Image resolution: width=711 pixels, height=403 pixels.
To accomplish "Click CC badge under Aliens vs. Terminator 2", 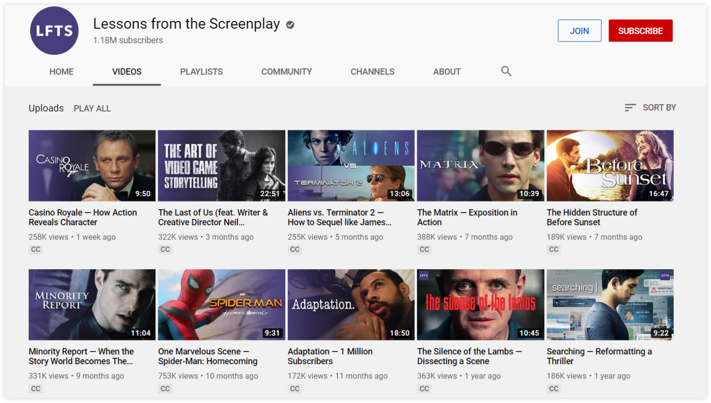I will coord(294,249).
